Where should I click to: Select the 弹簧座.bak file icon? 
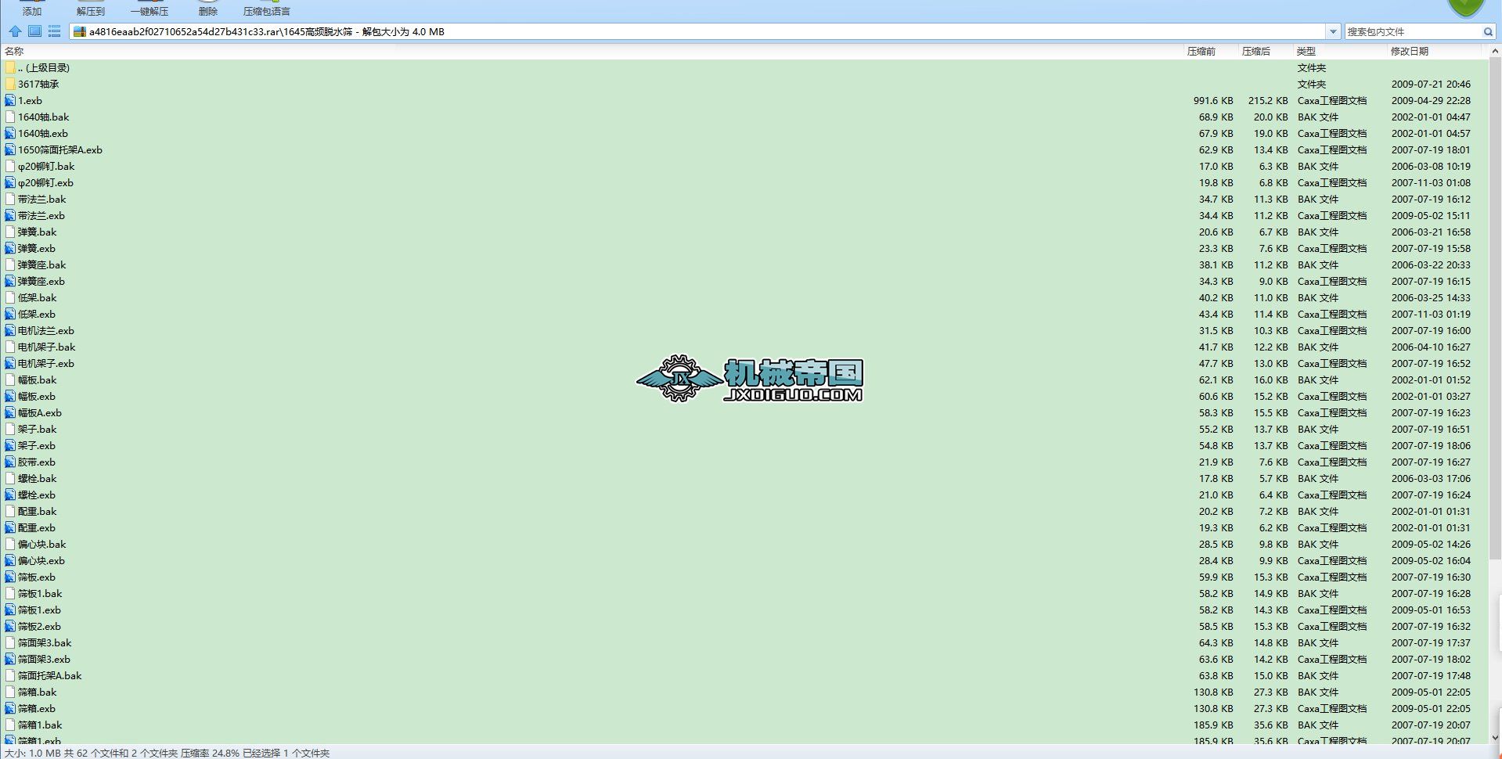click(x=10, y=264)
